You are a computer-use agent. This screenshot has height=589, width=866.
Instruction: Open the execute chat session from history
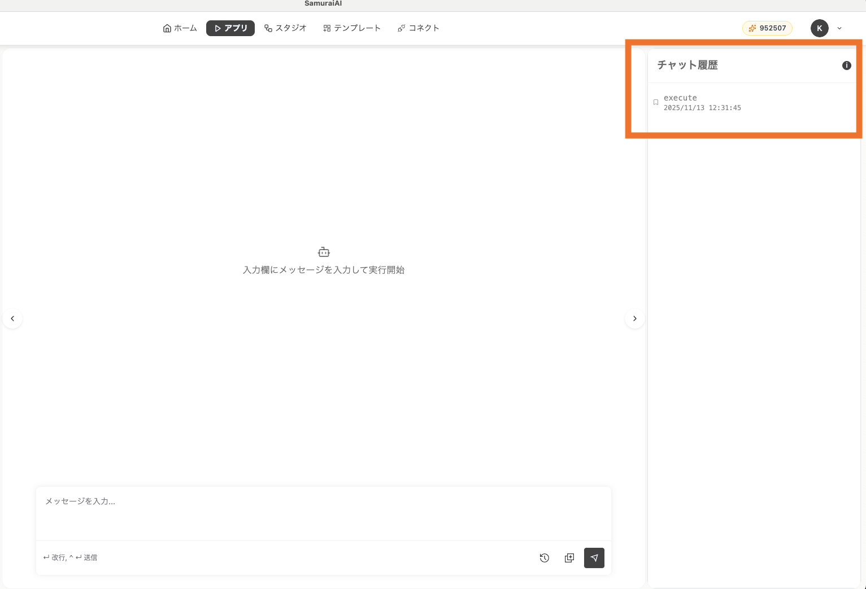click(x=702, y=102)
